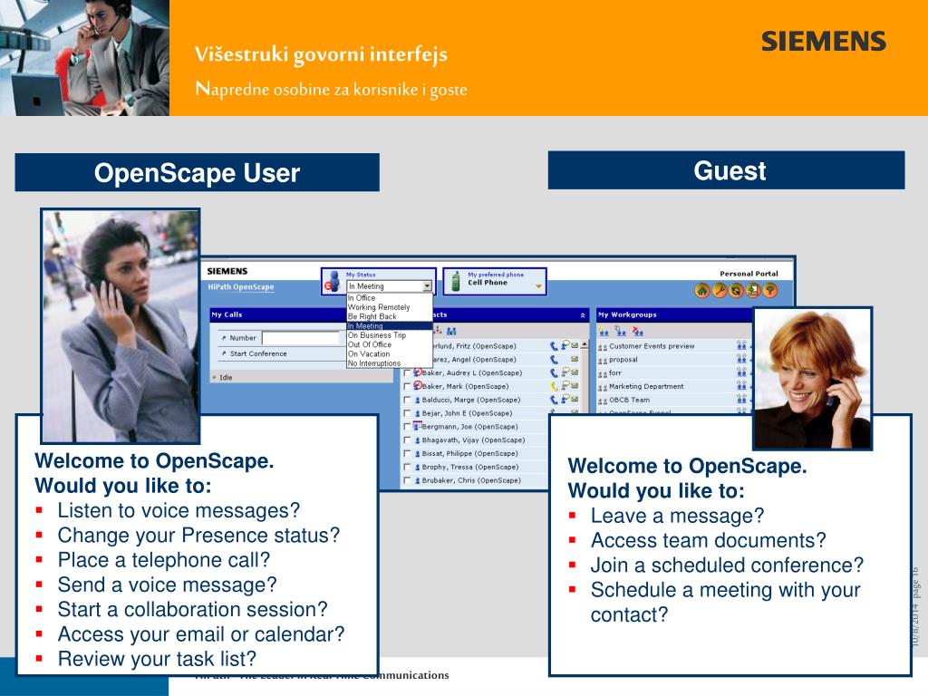Click the Guest woman photo
Screen dimensions: 928x696
(x=813, y=379)
